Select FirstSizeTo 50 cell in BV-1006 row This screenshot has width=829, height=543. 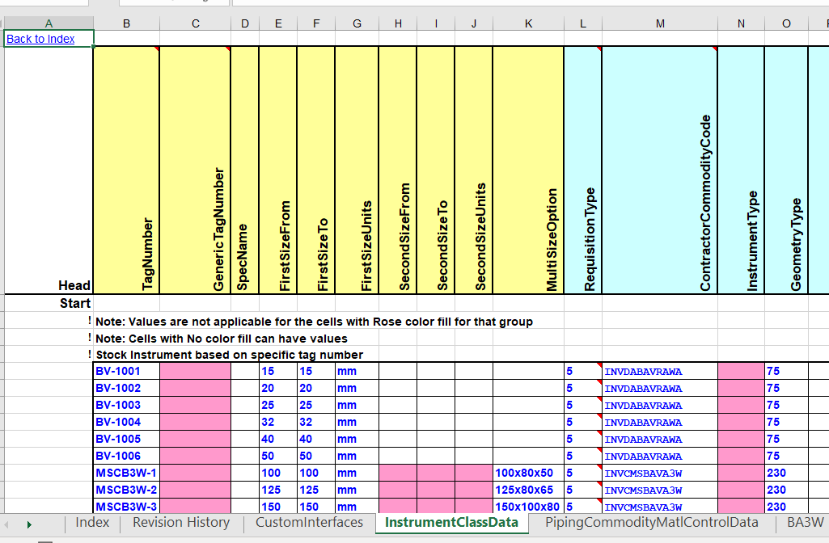point(316,455)
